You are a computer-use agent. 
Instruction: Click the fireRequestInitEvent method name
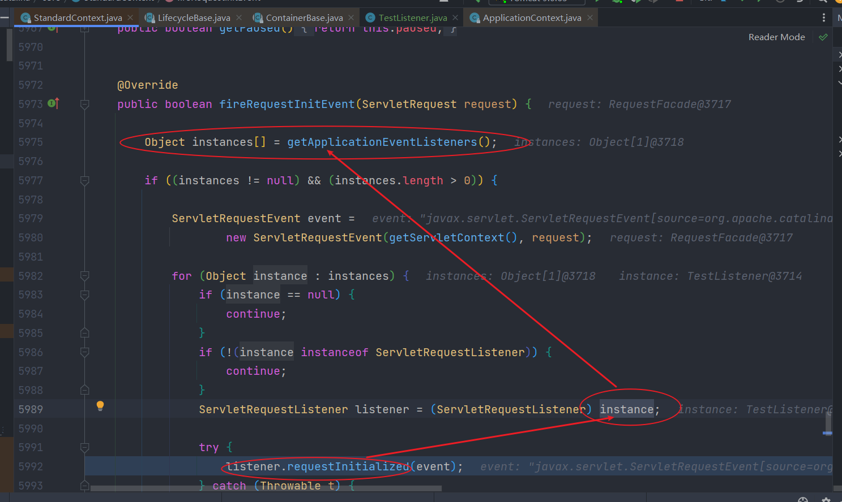[x=287, y=104]
